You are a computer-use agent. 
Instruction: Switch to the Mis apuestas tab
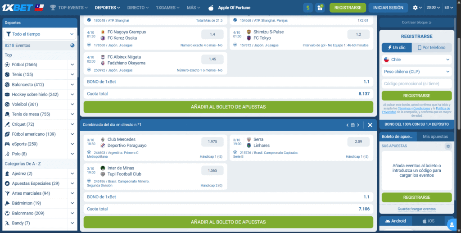435,137
